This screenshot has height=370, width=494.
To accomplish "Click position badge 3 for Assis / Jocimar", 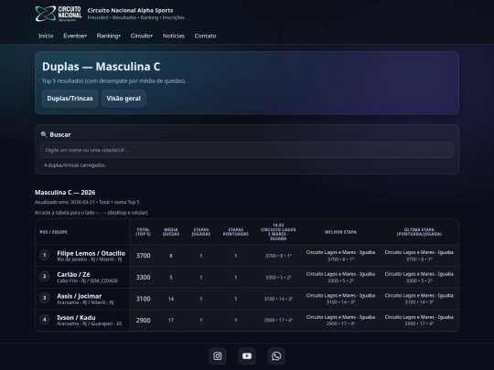I will click(x=45, y=298).
